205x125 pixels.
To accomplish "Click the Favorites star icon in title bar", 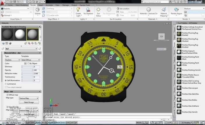I will pyautogui.click(x=181, y=2).
